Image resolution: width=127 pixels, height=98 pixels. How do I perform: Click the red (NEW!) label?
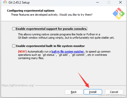22,52
